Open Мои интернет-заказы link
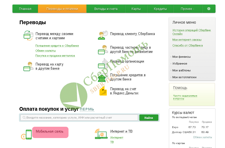The height and width of the screenshot is (148, 225). (x=187, y=40)
